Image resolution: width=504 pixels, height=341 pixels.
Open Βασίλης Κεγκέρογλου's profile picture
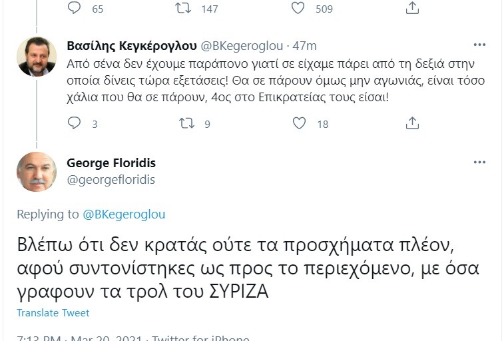(36, 57)
